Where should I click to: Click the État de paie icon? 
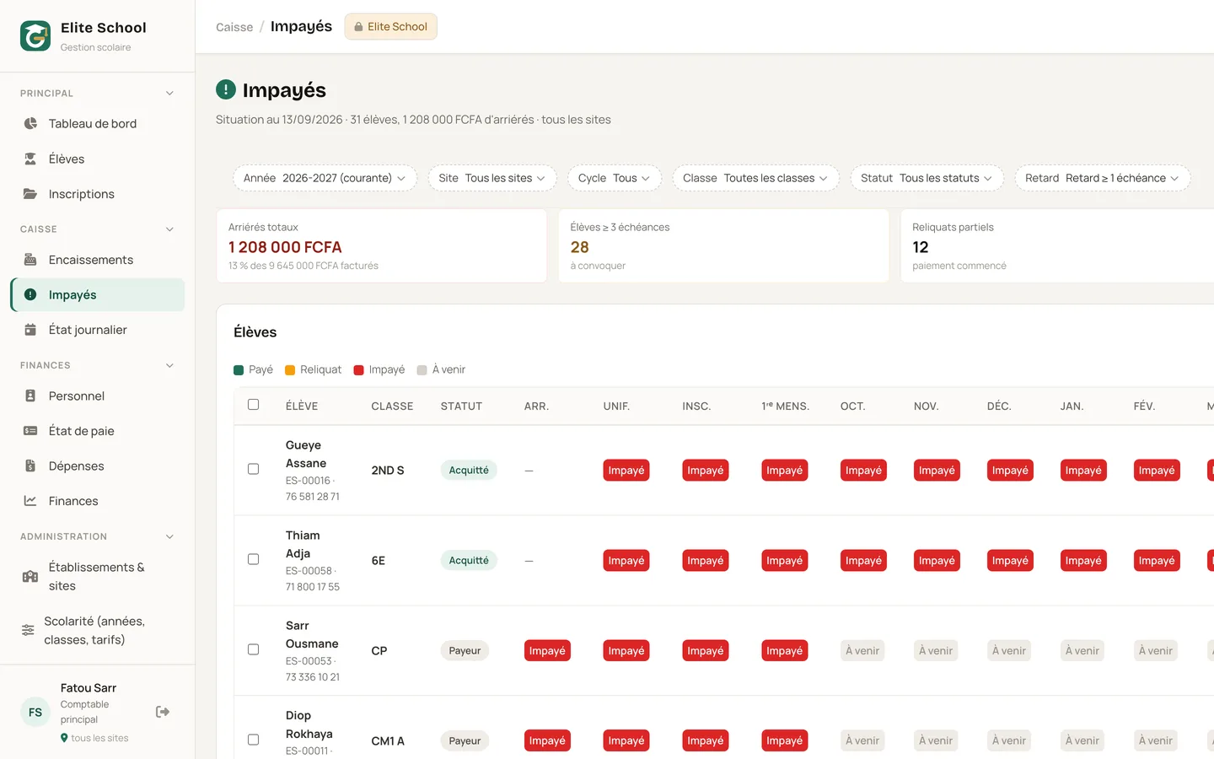[30, 431]
